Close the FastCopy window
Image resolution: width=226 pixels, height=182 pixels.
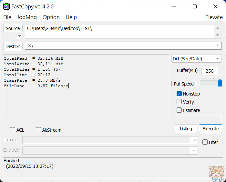click(x=215, y=6)
